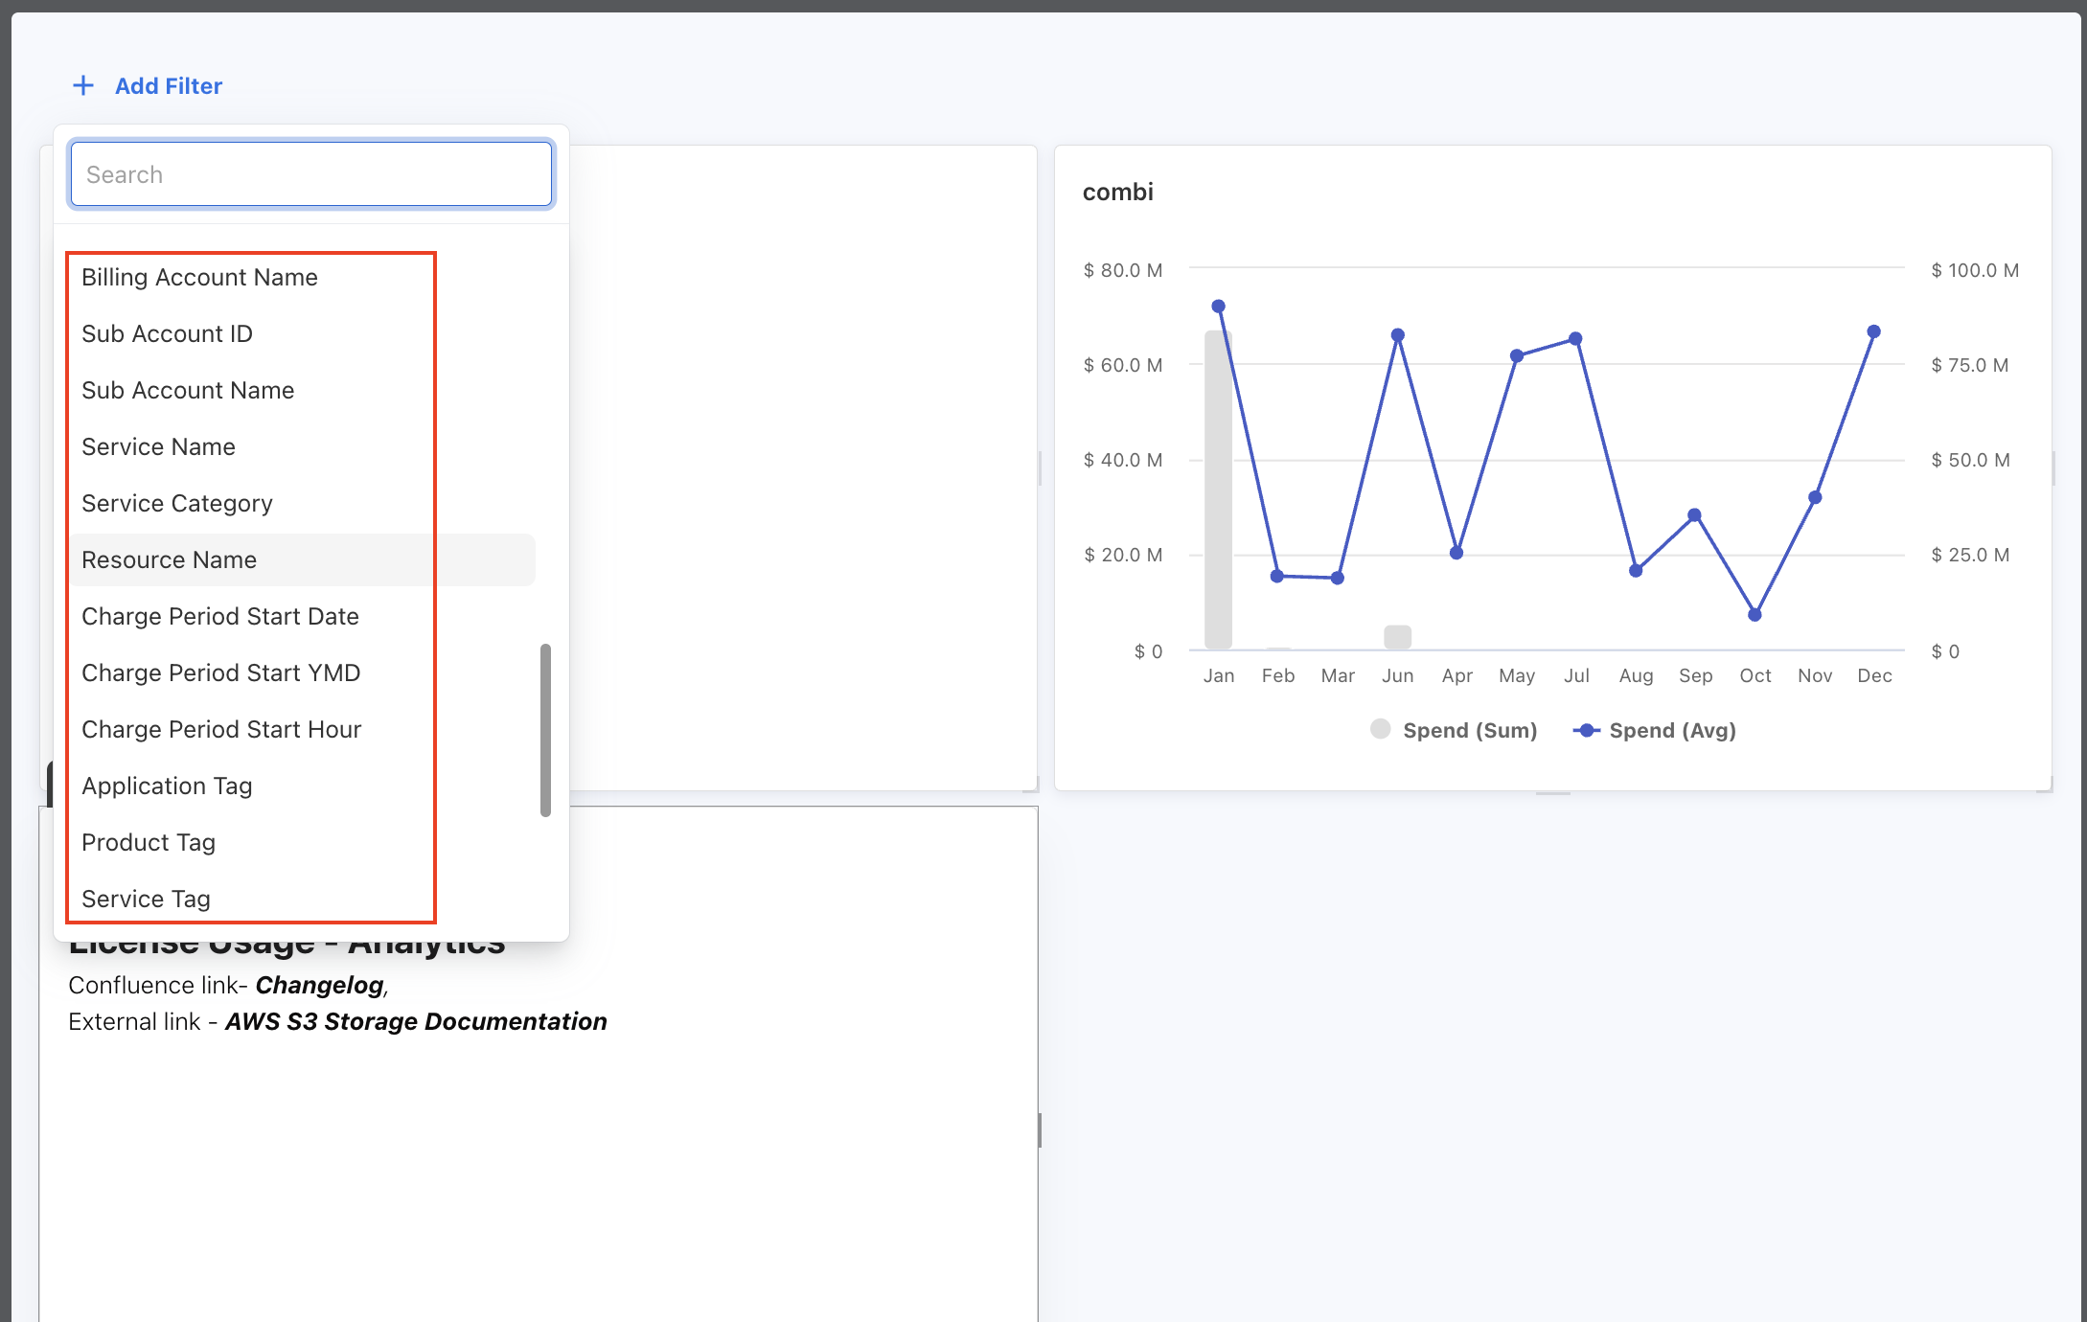Click the Search input field
This screenshot has height=1322, width=2087.
(x=310, y=173)
